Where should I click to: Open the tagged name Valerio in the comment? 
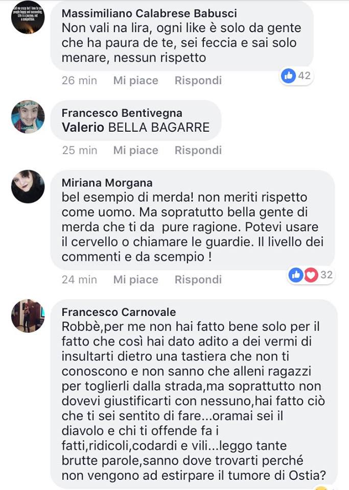(83, 128)
